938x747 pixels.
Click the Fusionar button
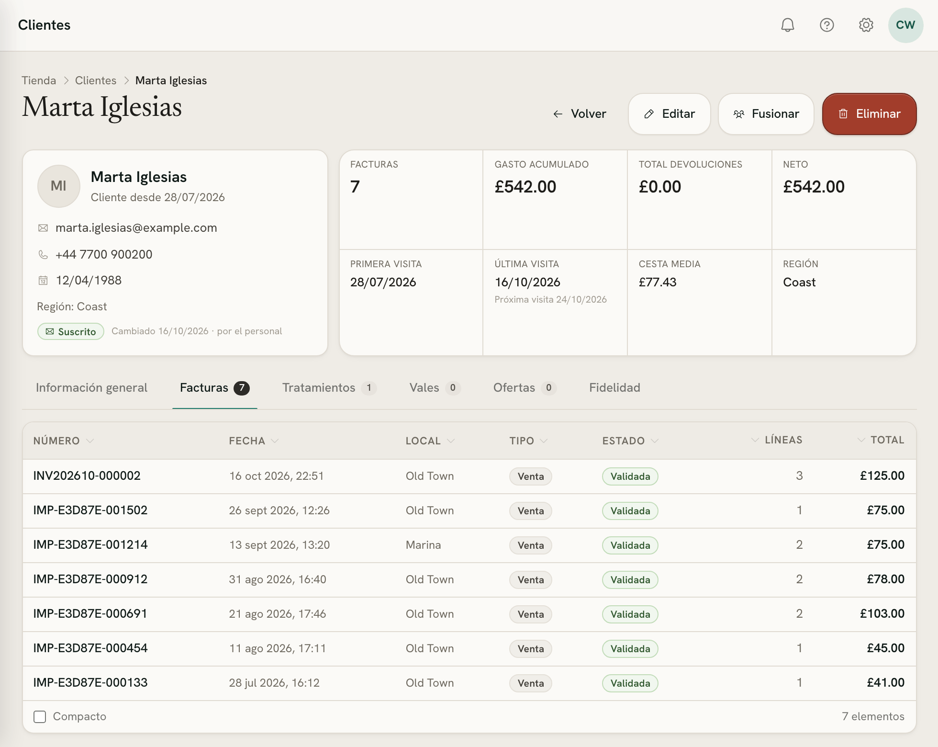click(x=766, y=114)
